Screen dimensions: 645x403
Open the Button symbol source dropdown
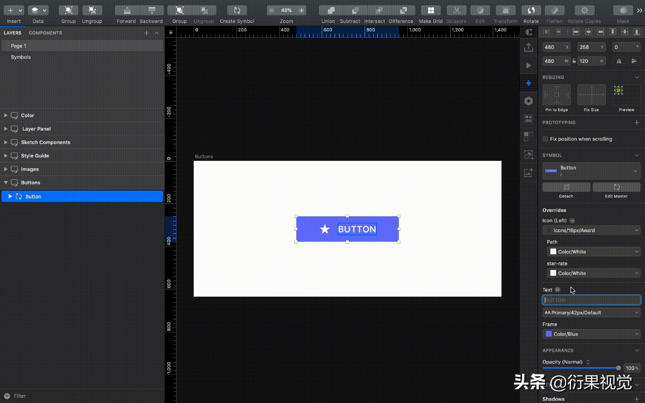tap(591, 171)
